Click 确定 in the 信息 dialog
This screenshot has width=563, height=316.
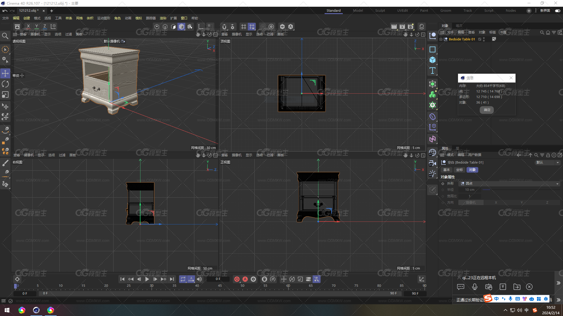487,110
